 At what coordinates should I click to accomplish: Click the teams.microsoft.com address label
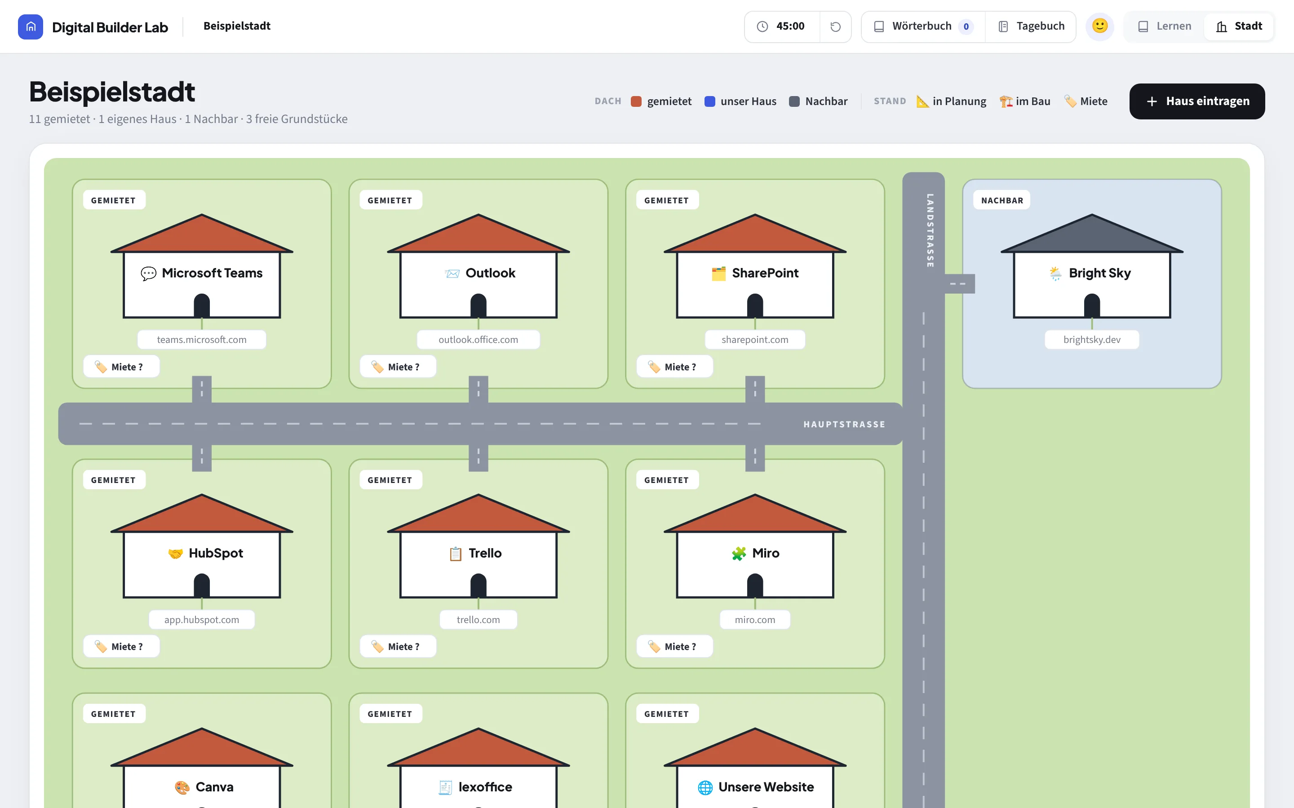click(x=202, y=340)
